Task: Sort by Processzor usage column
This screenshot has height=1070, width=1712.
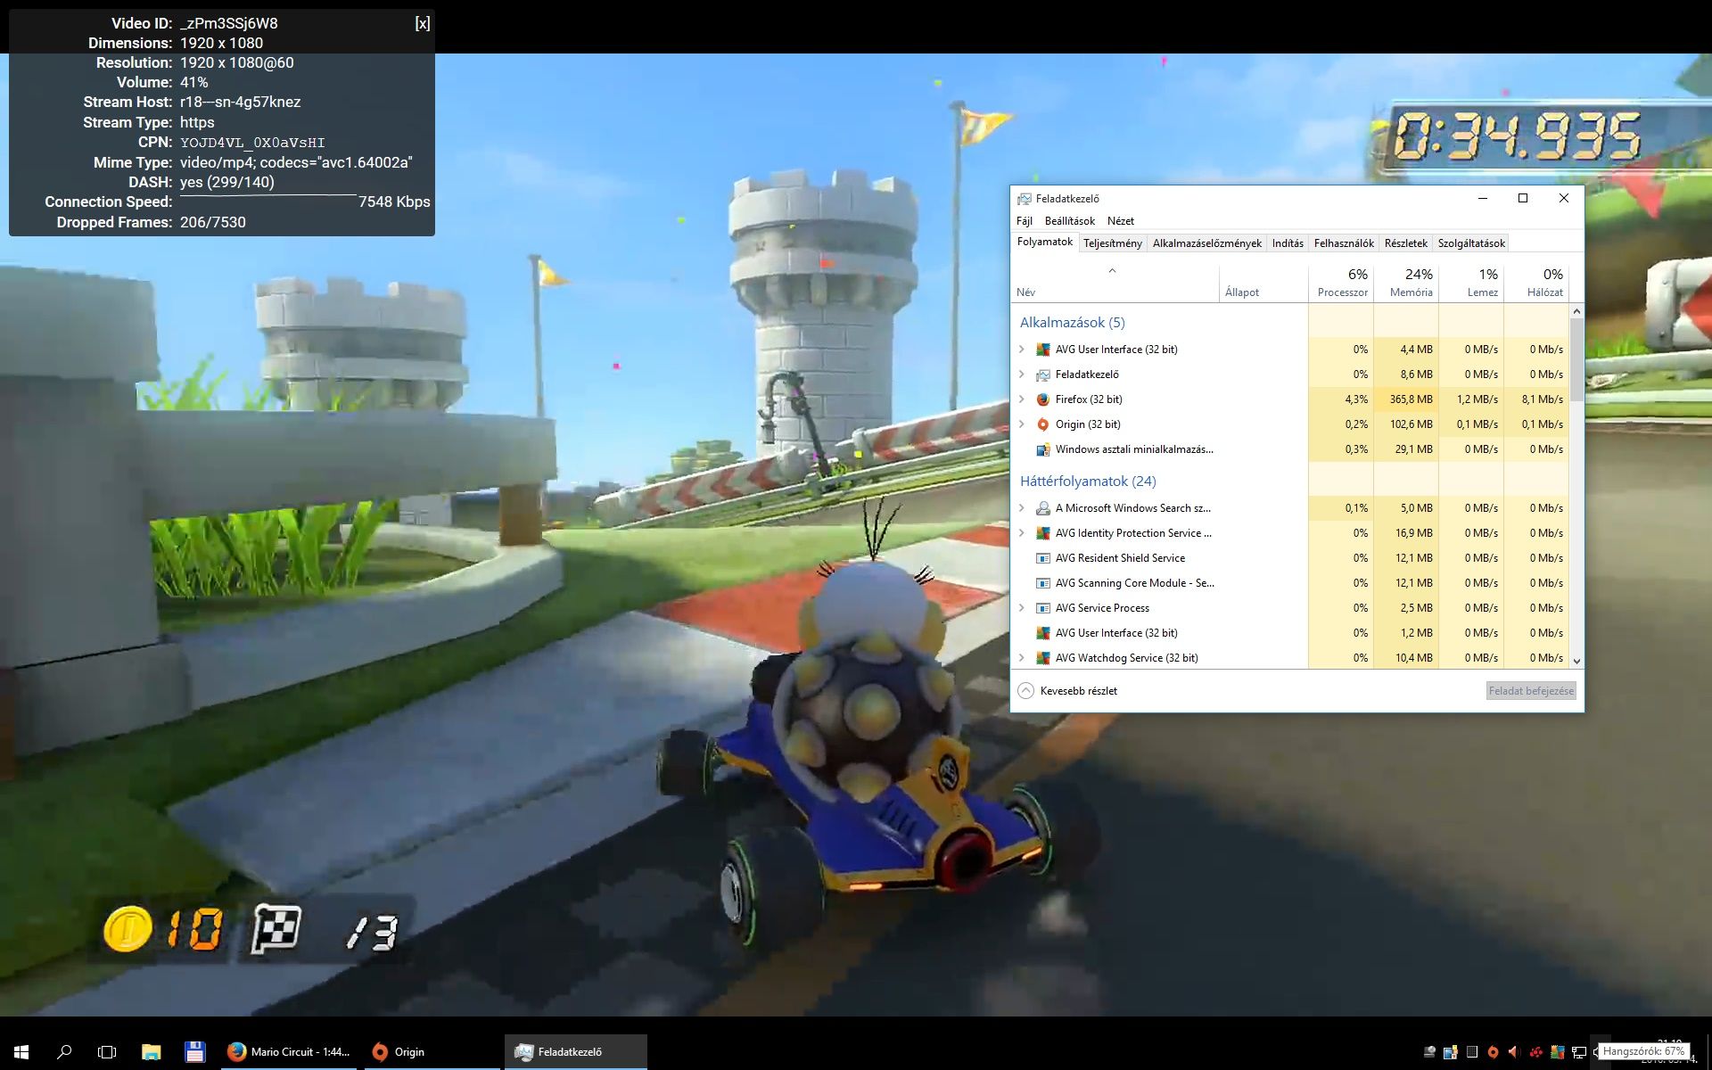Action: pyautogui.click(x=1341, y=283)
